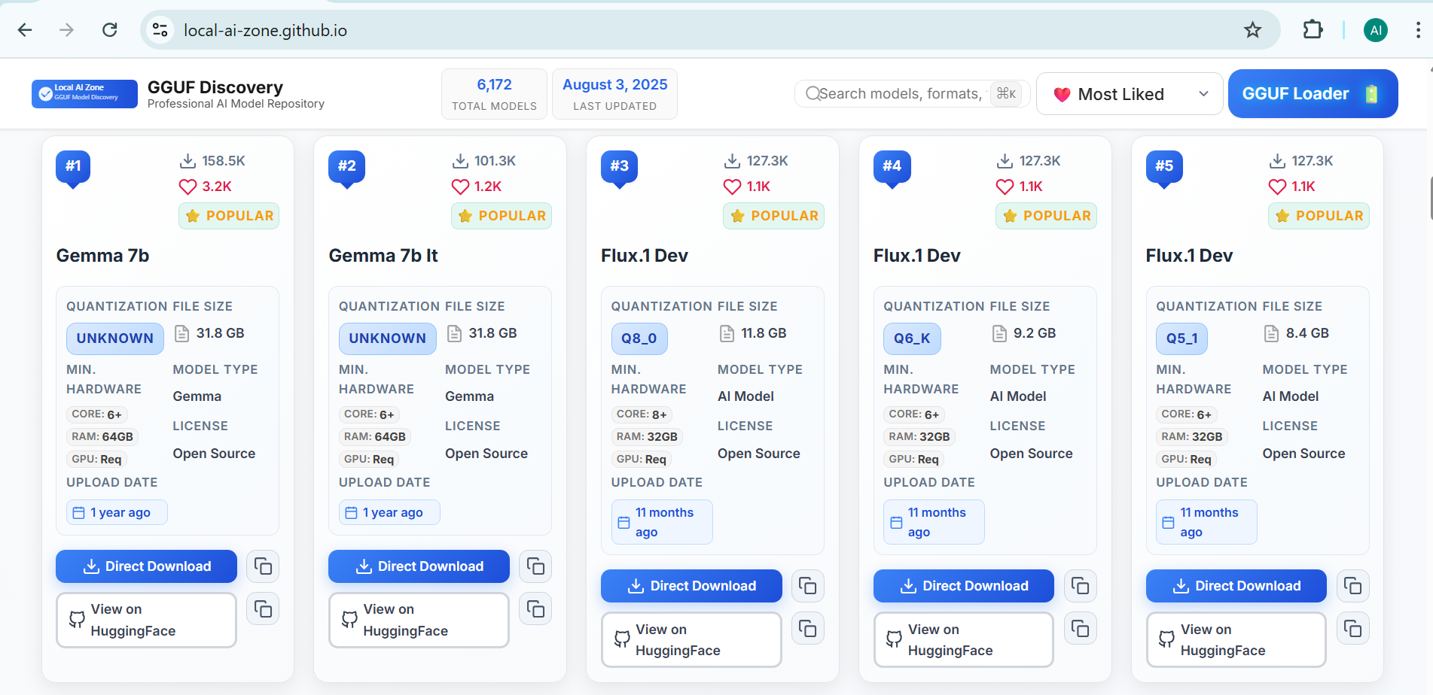View the #3 Flux.1 Dev on HuggingFace
This screenshot has width=1433, height=695.
click(691, 639)
